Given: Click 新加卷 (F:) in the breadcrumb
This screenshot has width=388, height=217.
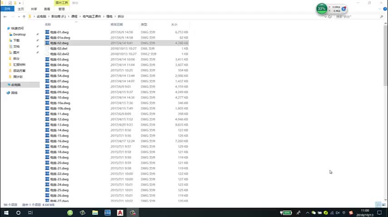Looking at the screenshot, I should pos(59,16).
